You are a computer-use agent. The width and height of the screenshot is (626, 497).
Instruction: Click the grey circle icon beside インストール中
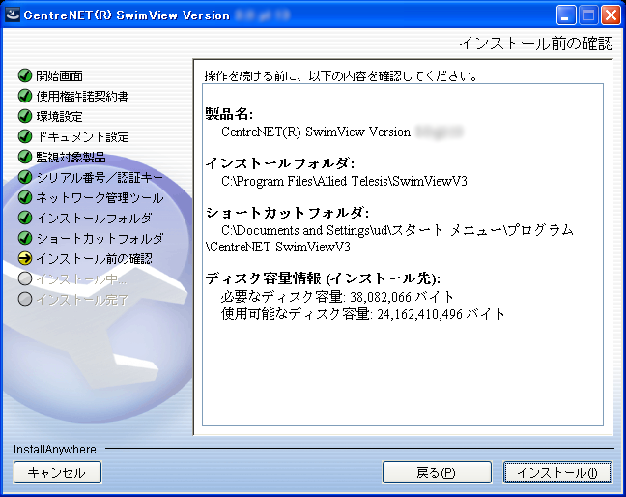(x=25, y=278)
